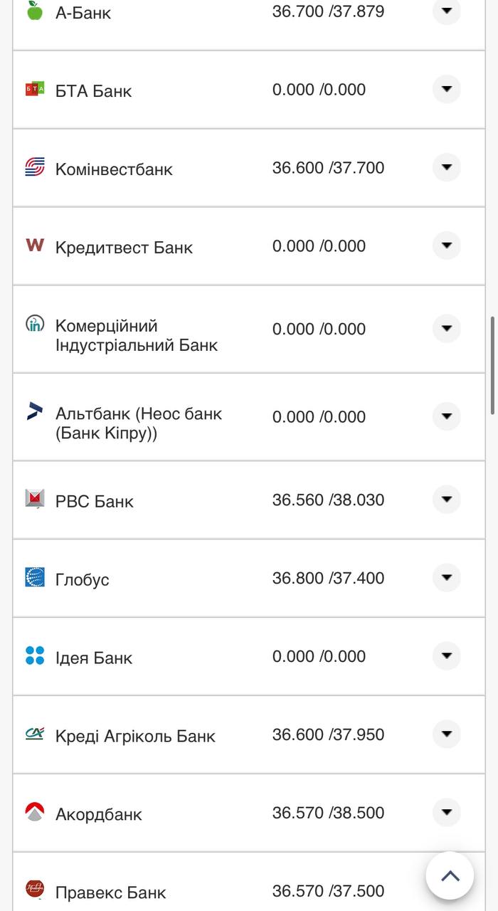Screen dimensions: 498x911
Task: Click the page scrollbar thumb
Action: pyautogui.click(x=492, y=364)
